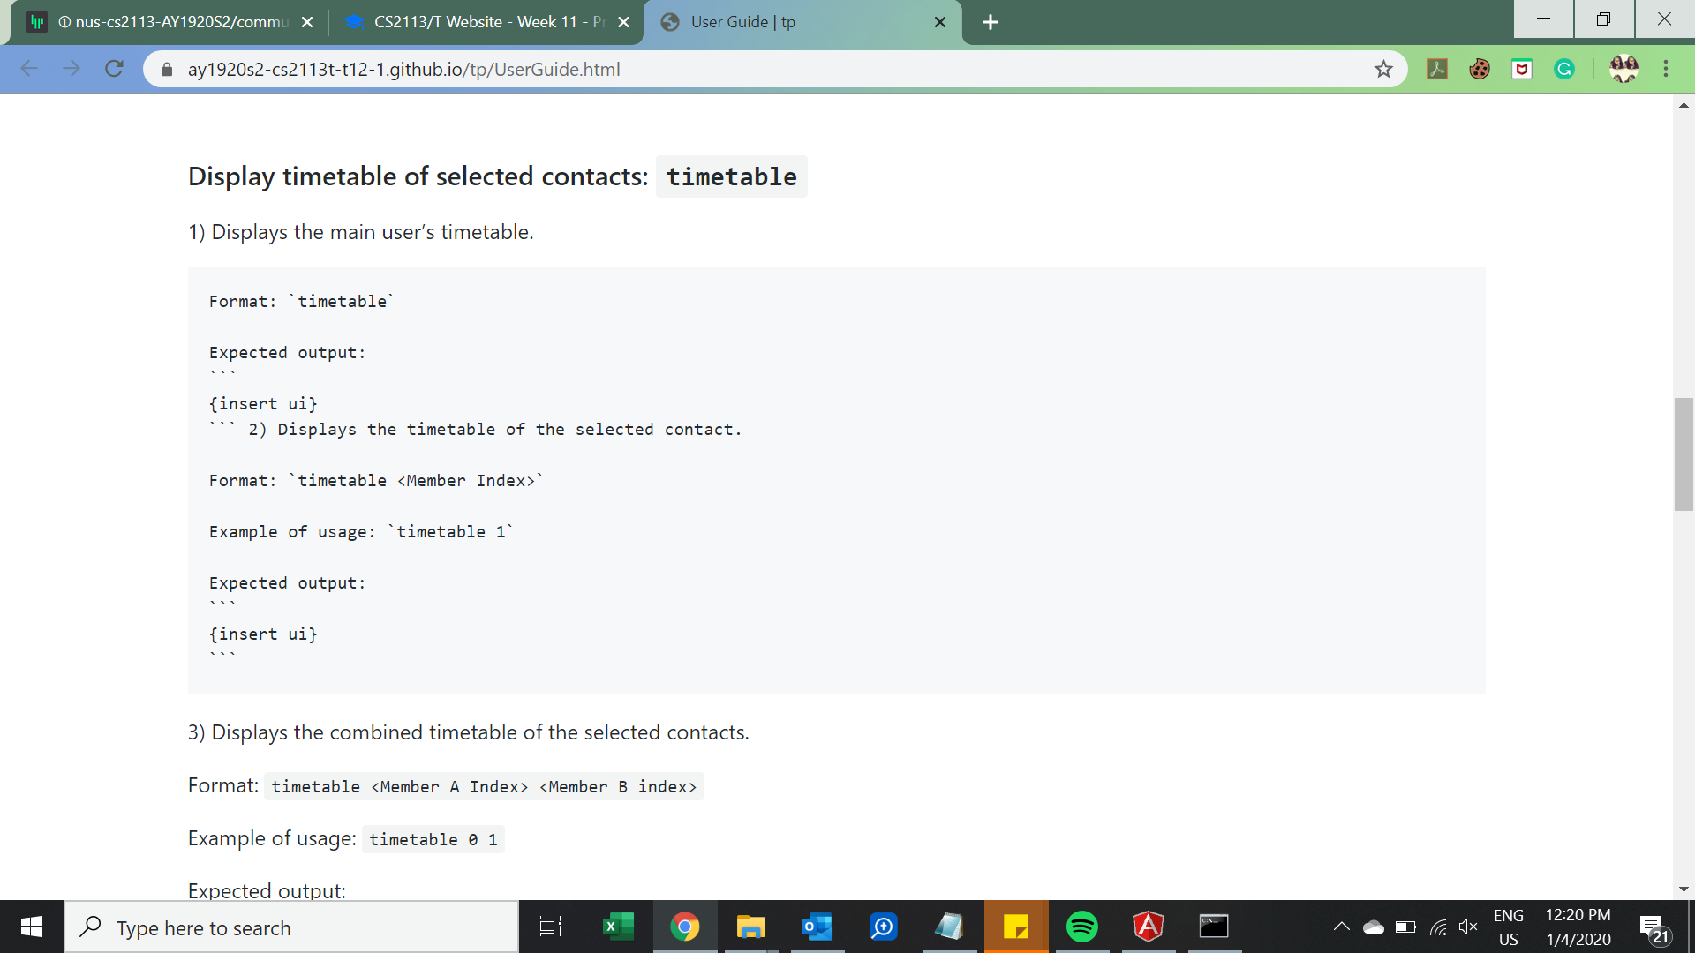Screen dimensions: 1695x953
Task: Bookmark this page with the star icon
Action: pos(1383,69)
